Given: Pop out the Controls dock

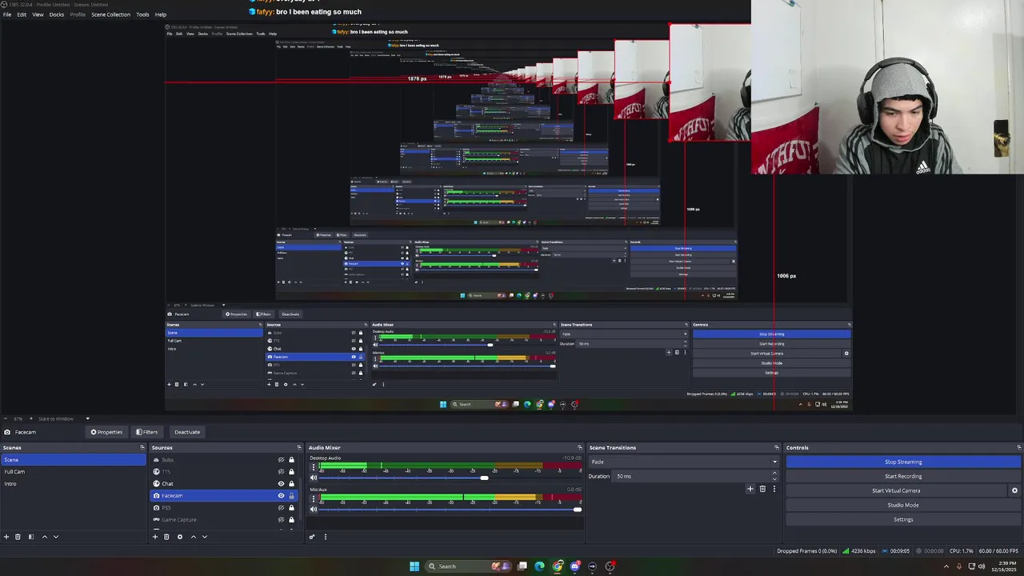Looking at the screenshot, I should coord(1019,448).
